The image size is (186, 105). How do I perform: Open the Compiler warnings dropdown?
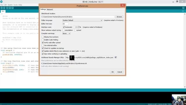click(x=67, y=34)
